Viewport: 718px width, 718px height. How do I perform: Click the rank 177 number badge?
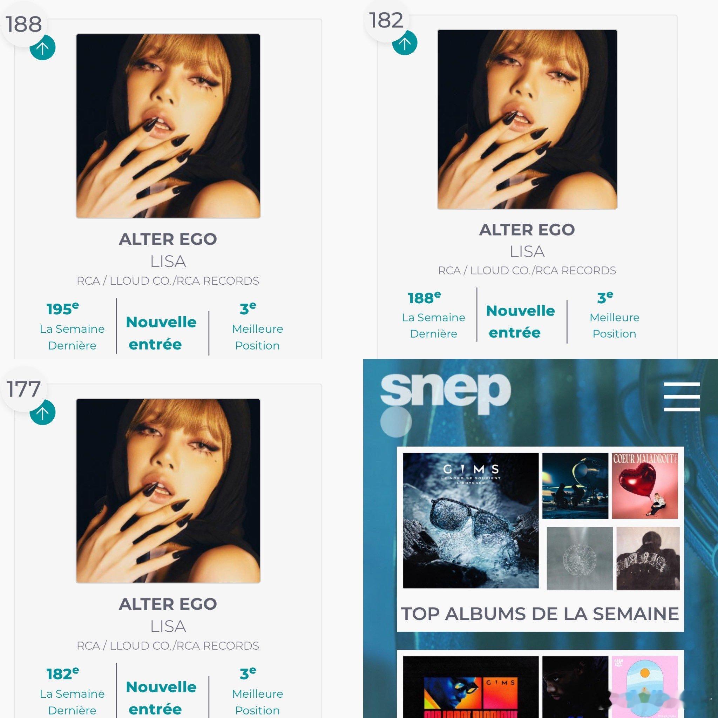pos(23,389)
